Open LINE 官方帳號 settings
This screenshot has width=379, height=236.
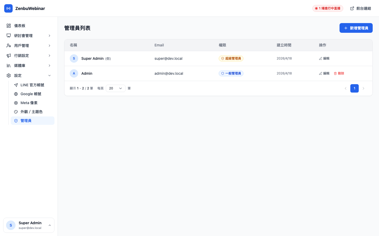click(x=32, y=85)
